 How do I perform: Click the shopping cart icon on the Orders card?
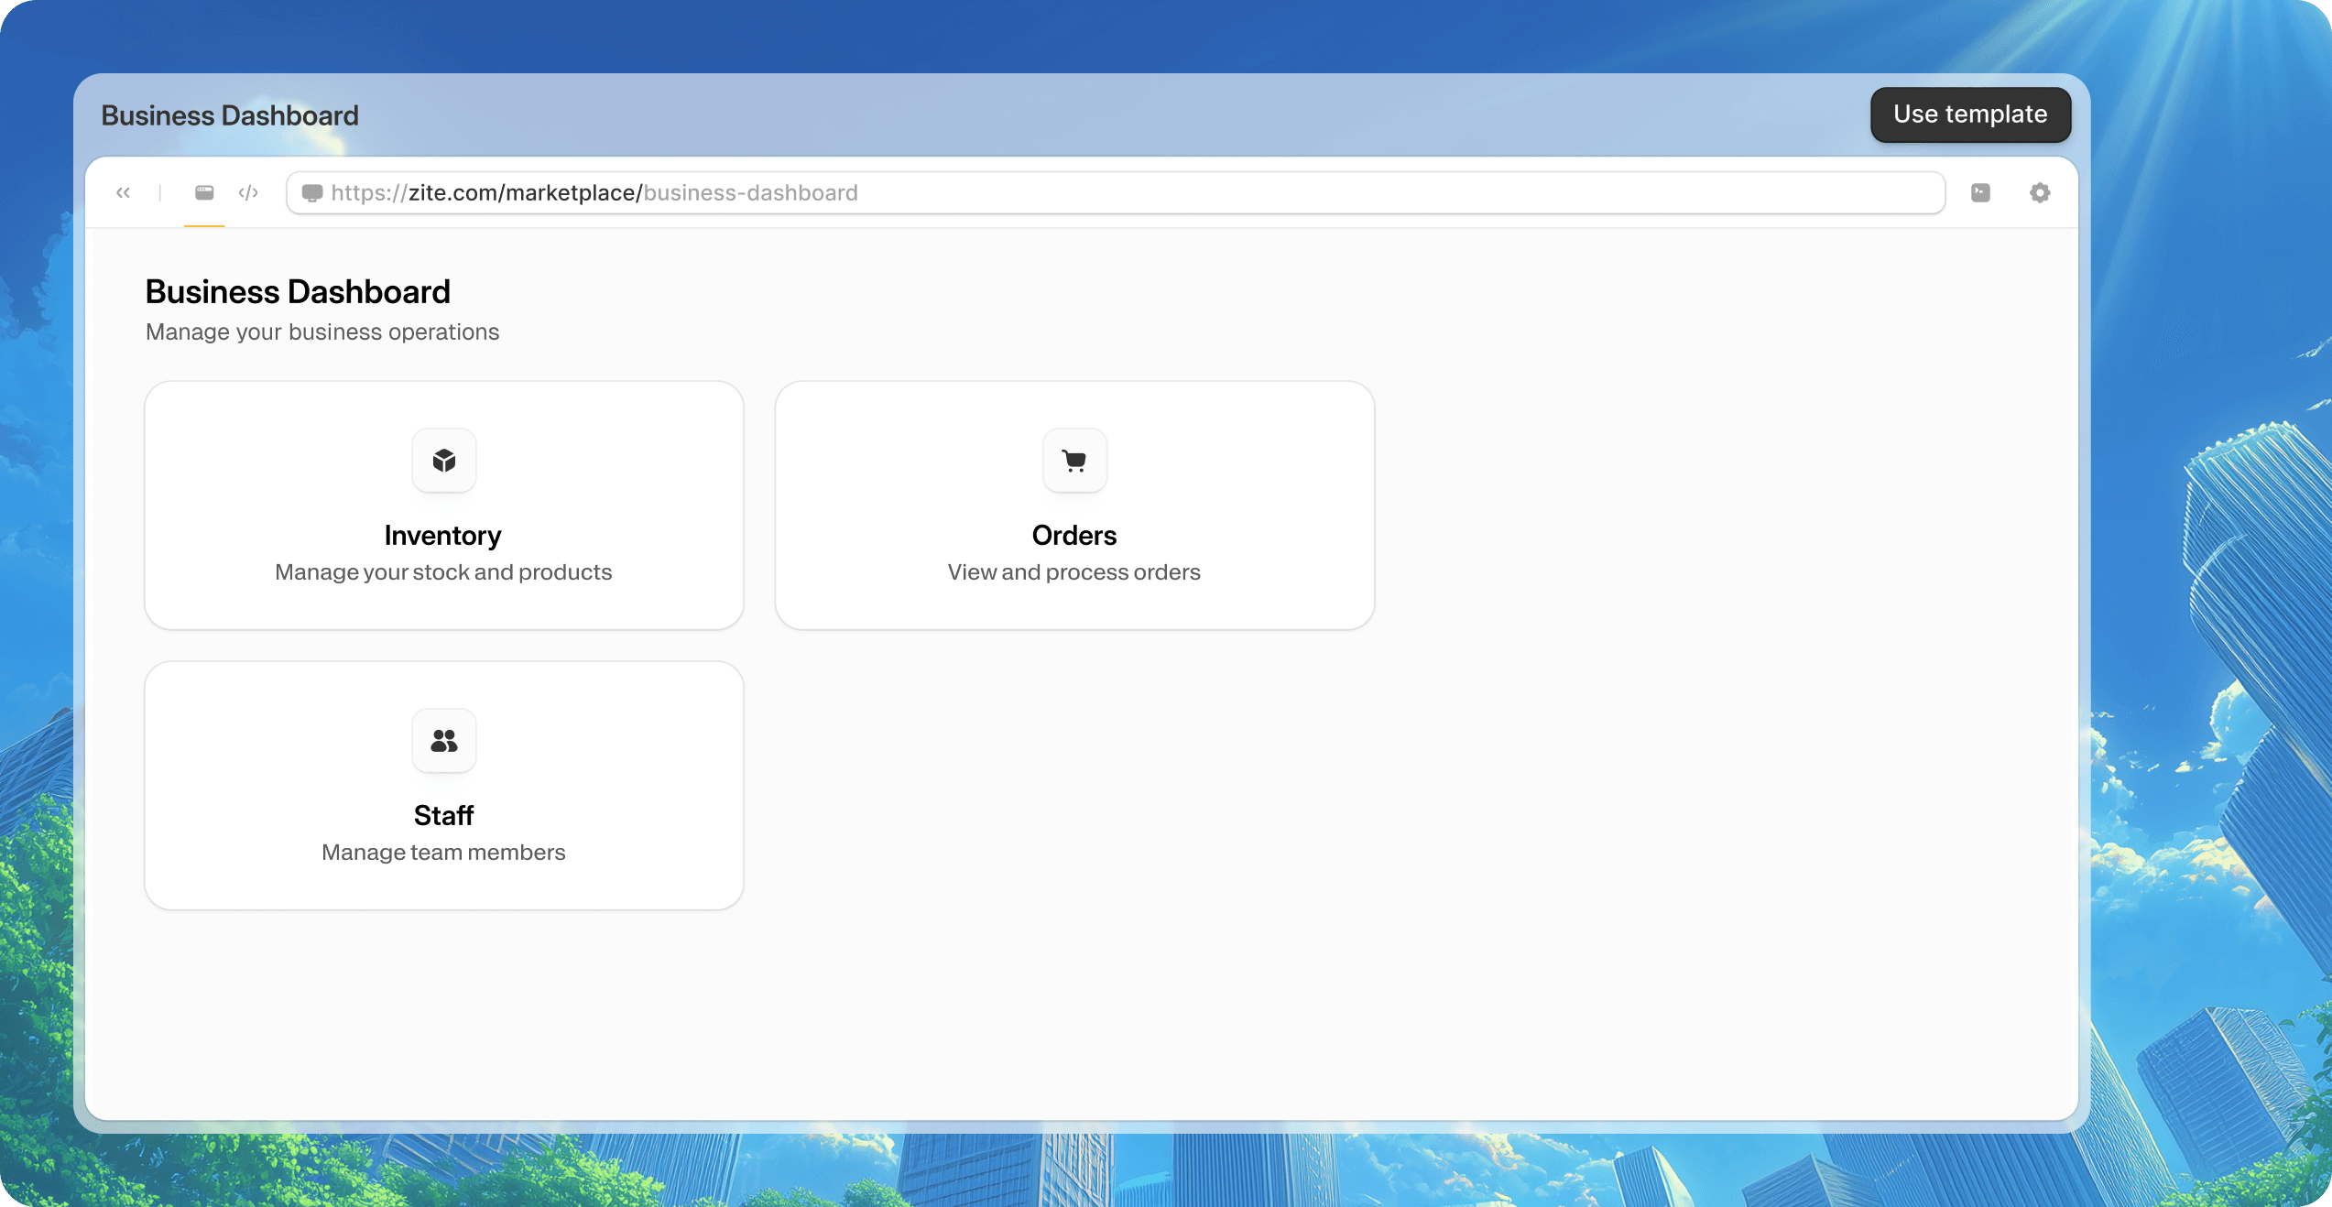tap(1073, 461)
